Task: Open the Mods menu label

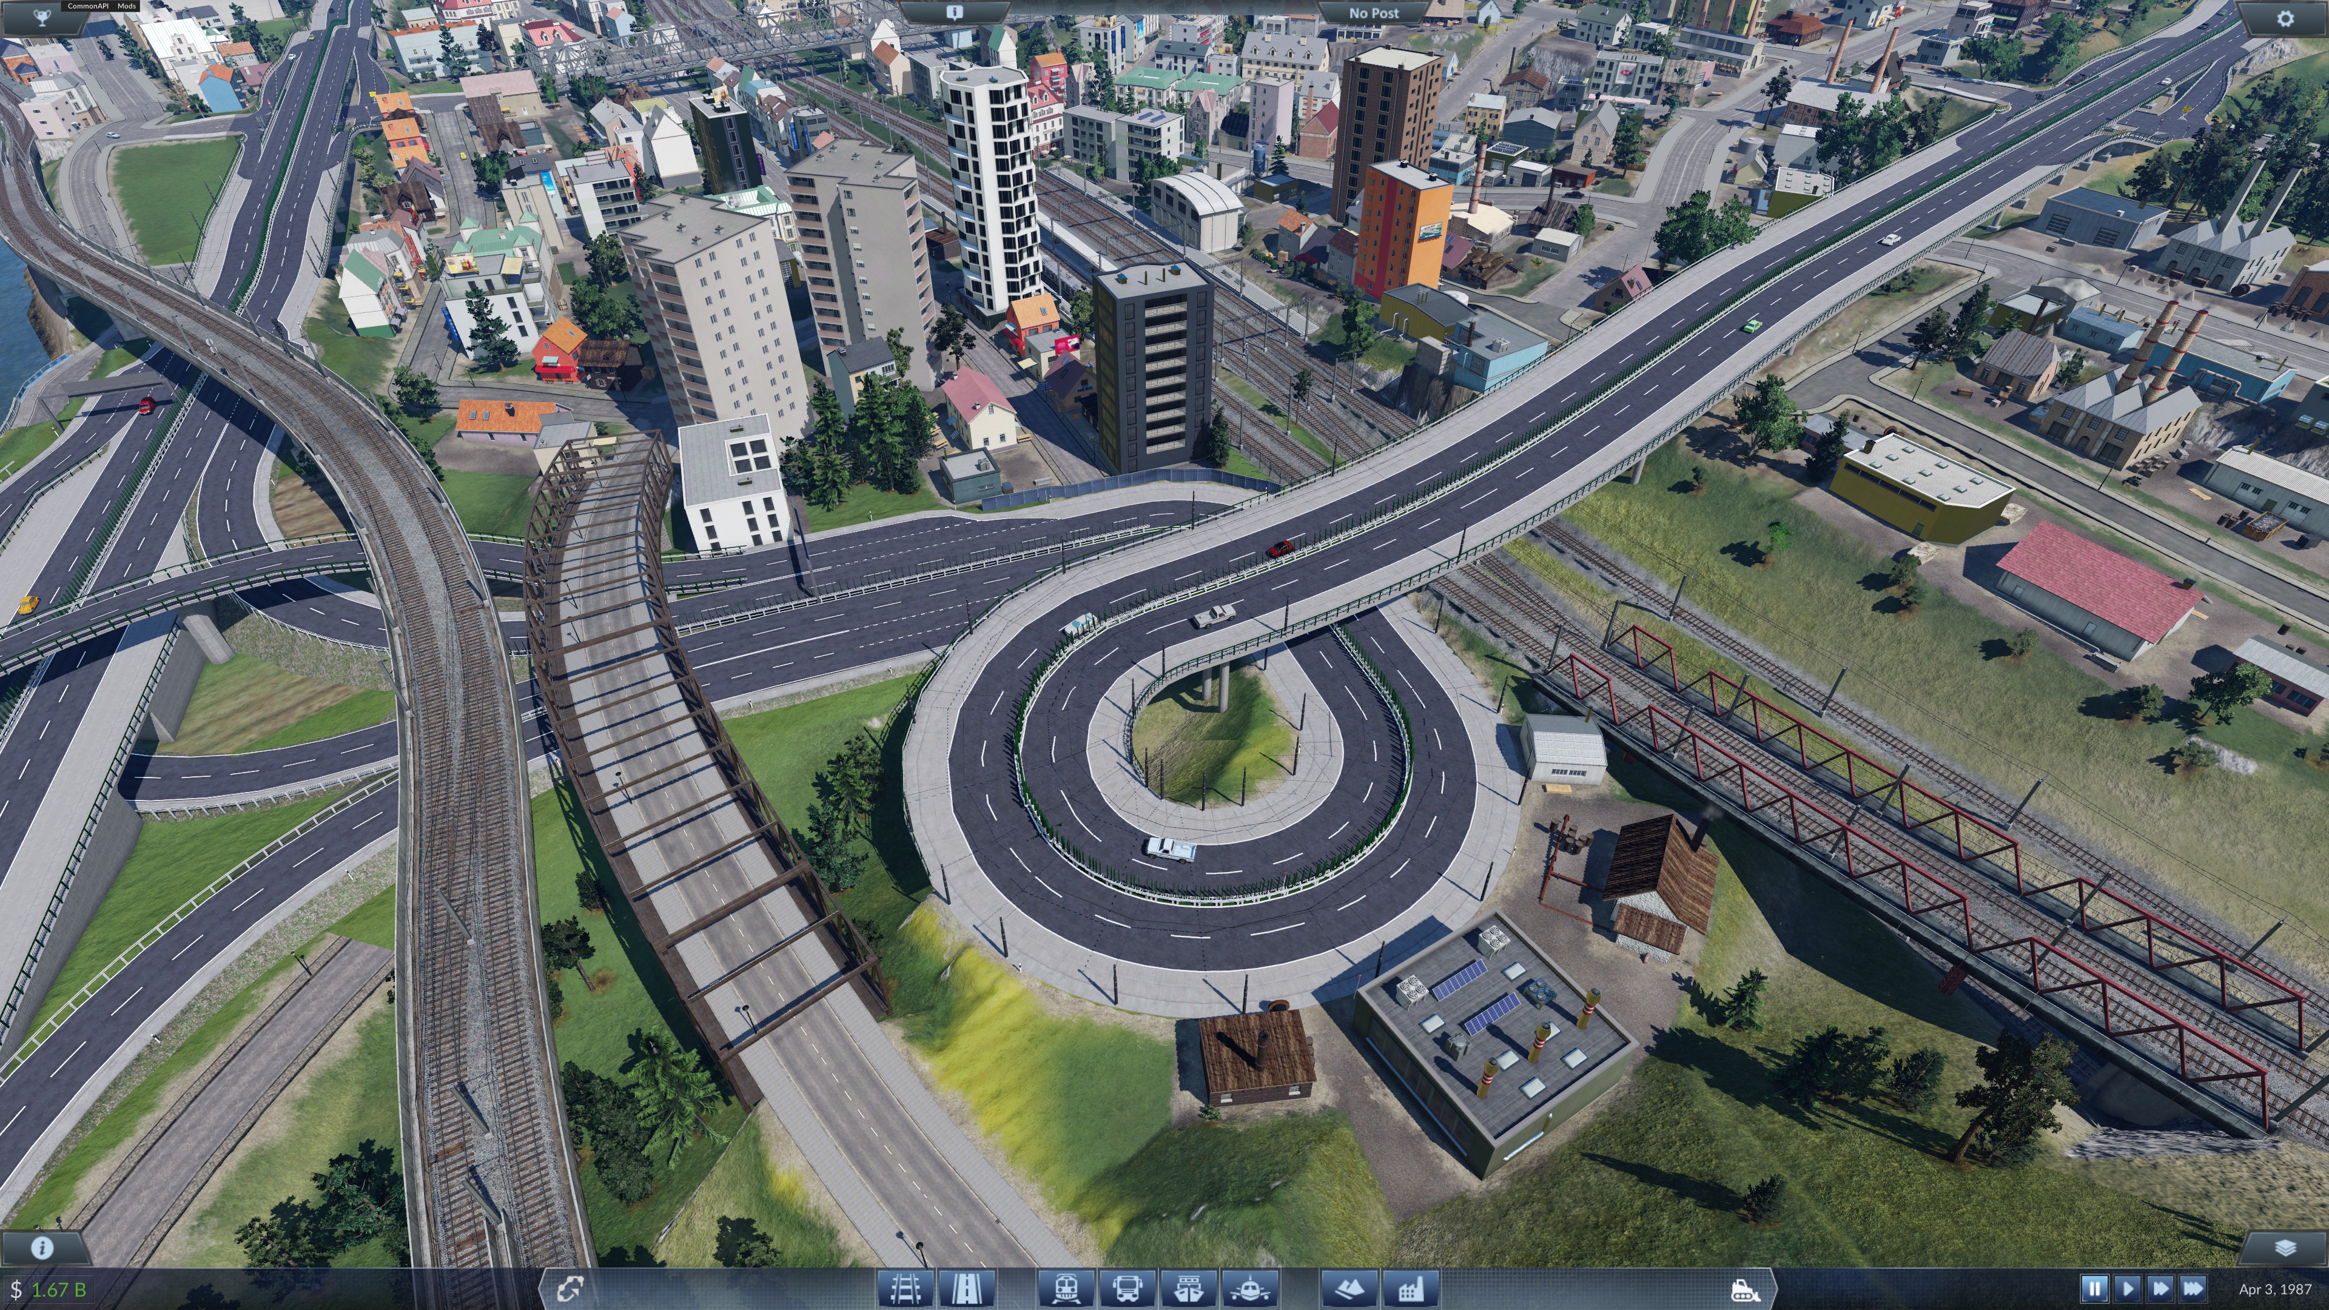Action: pyautogui.click(x=127, y=5)
